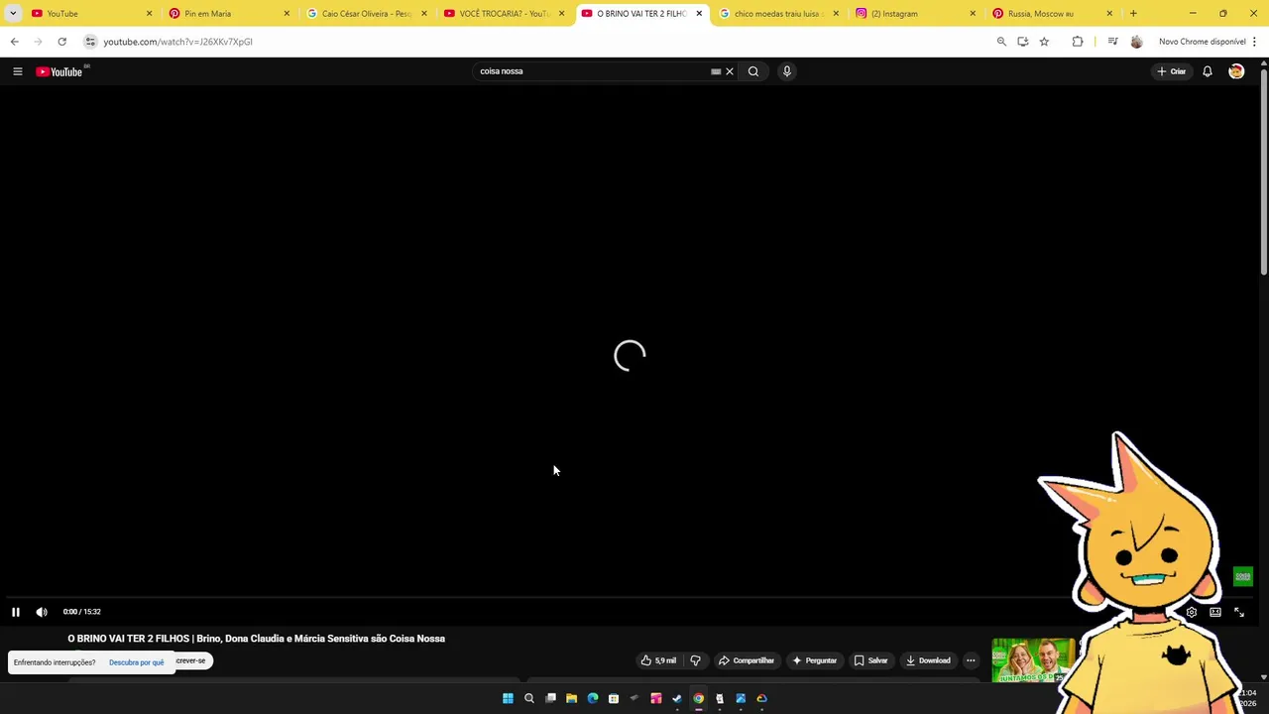The width and height of the screenshot is (1269, 714).
Task: Open YouTube notifications bell
Action: pyautogui.click(x=1208, y=71)
